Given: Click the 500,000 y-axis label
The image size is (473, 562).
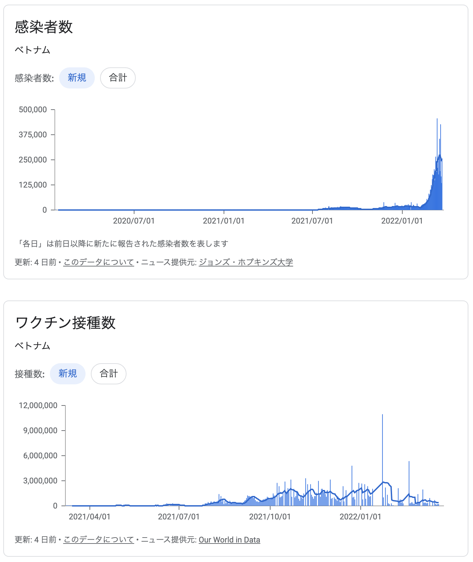Looking at the screenshot, I should point(33,110).
